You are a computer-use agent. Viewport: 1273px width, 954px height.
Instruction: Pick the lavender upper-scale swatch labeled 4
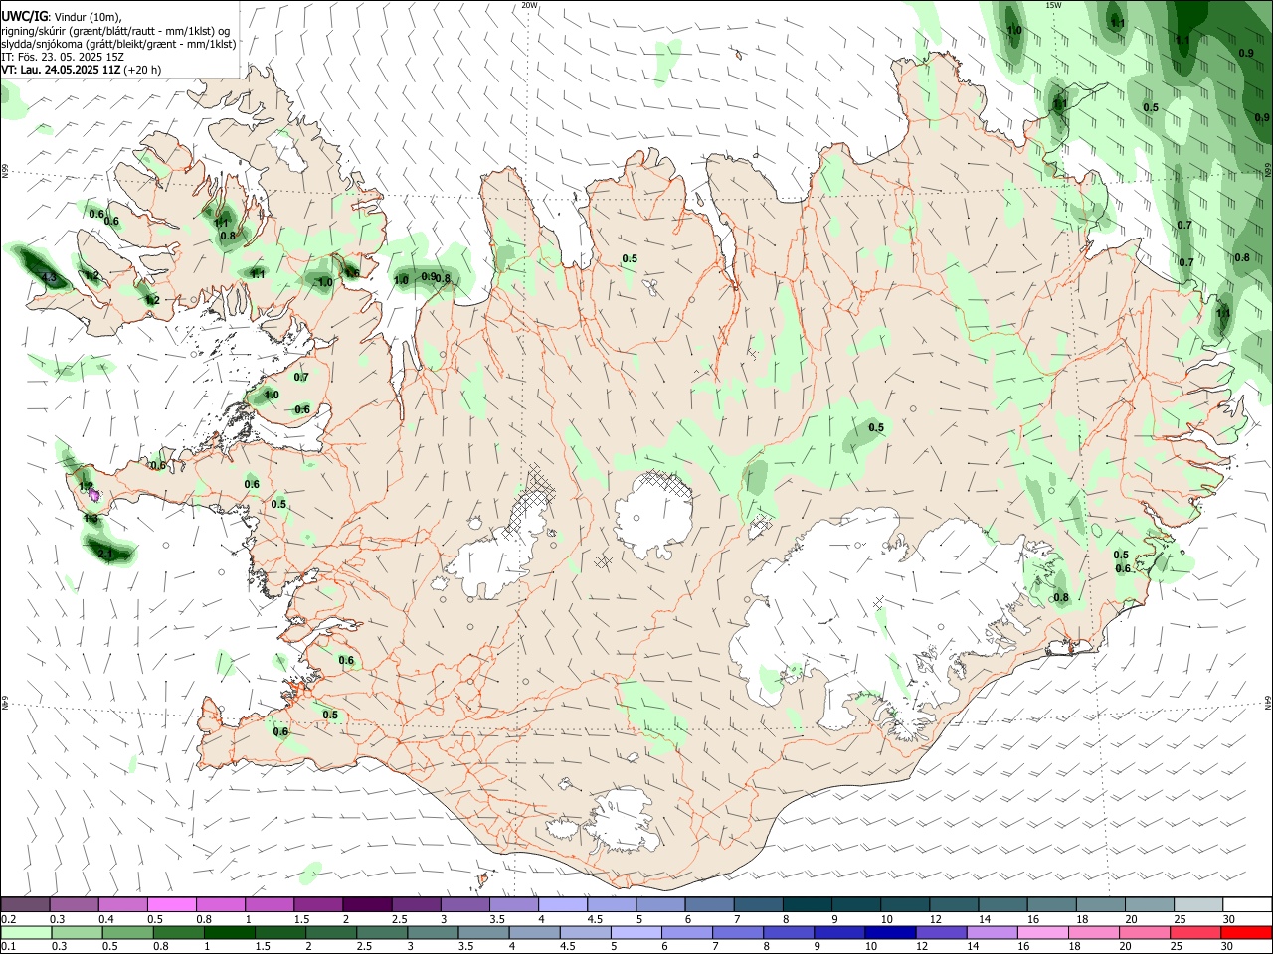point(563,904)
